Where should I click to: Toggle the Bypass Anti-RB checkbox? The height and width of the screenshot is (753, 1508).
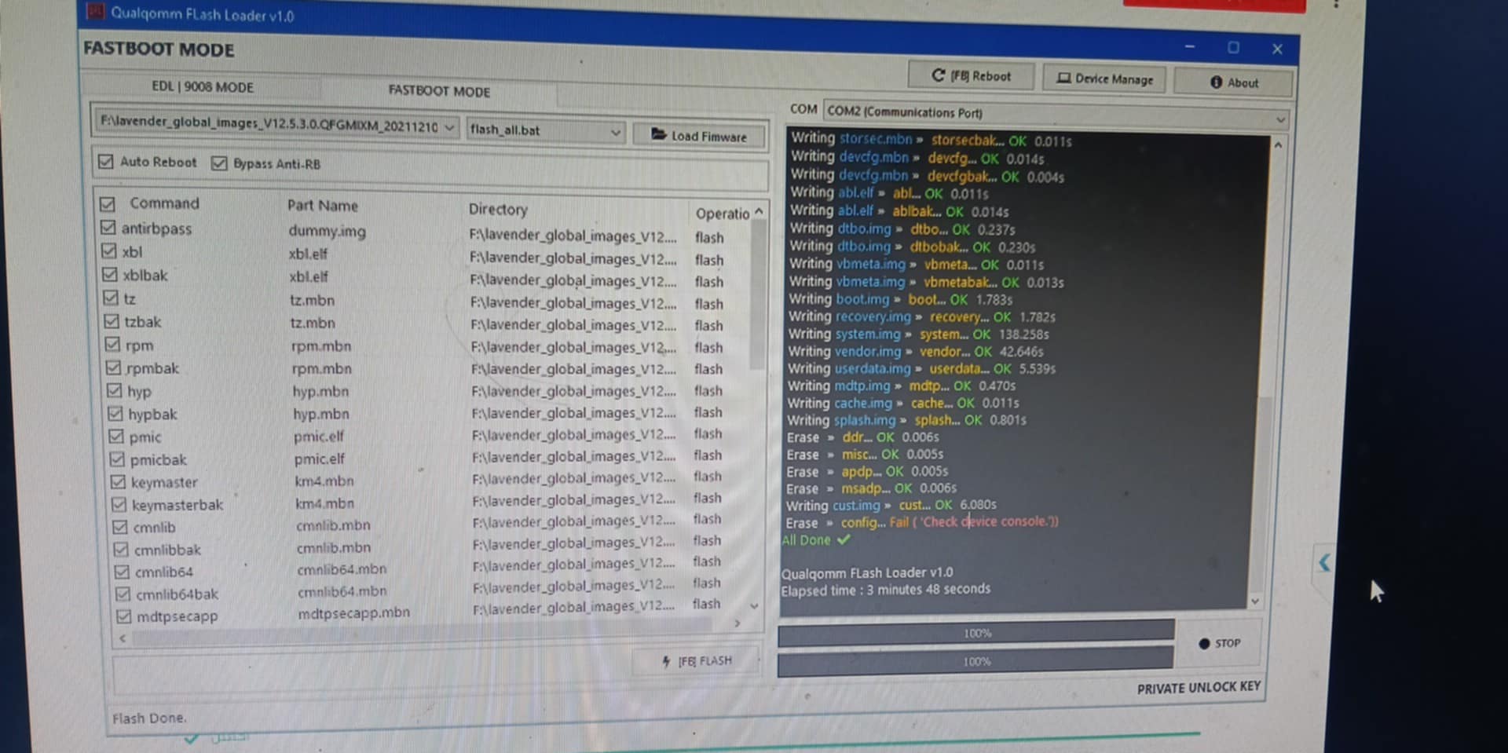click(x=219, y=163)
